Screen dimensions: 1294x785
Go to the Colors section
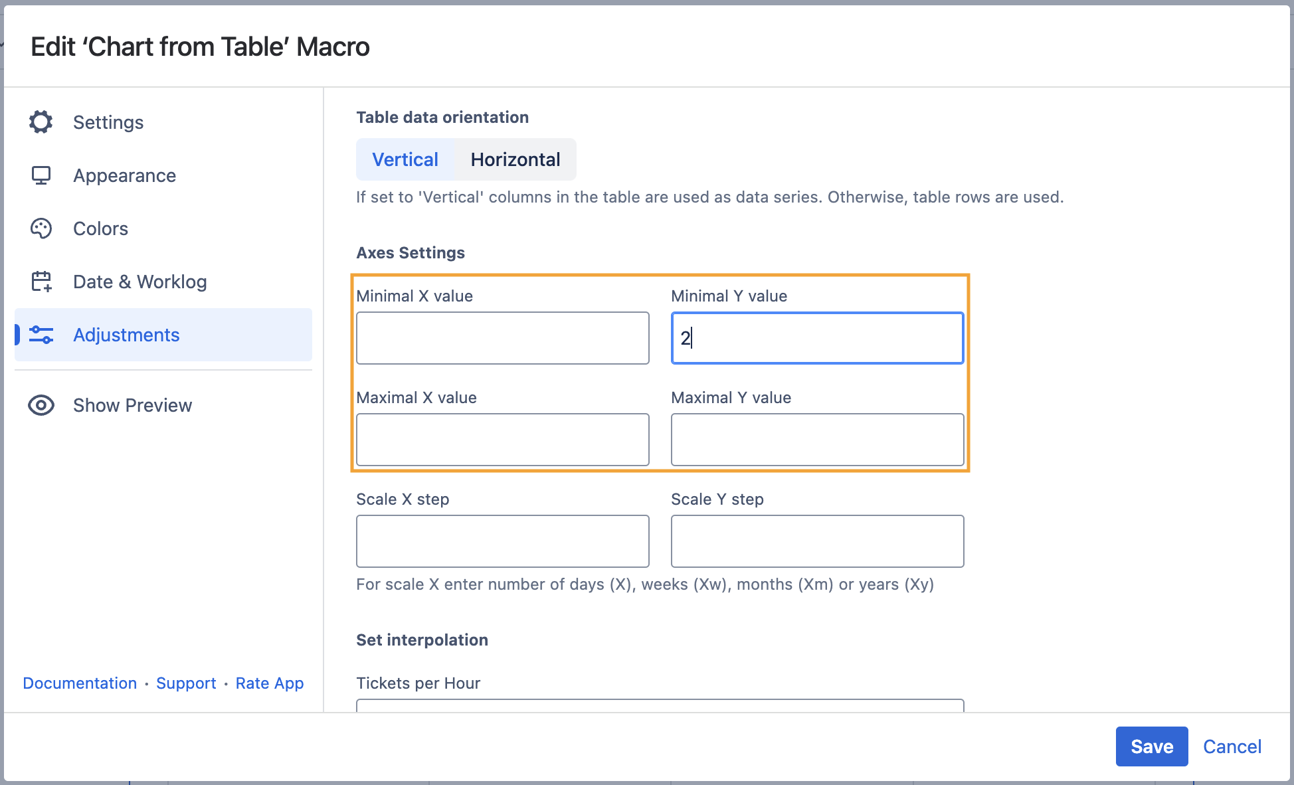(100, 228)
